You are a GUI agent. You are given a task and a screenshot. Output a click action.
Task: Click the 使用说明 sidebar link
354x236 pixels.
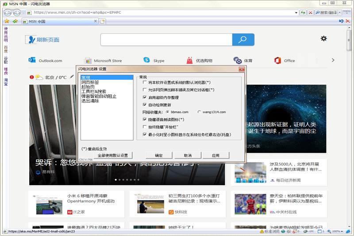click(6, 35)
